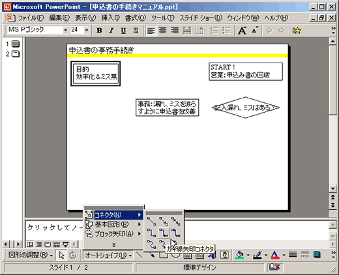The width and height of the screenshot is (339, 275).
Task: Open ツール menu
Action: [x=163, y=18]
